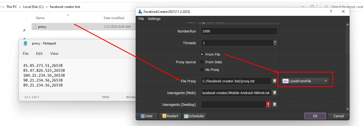
Task: Click the Useragents (Mobi) path field
Action: 236,93
